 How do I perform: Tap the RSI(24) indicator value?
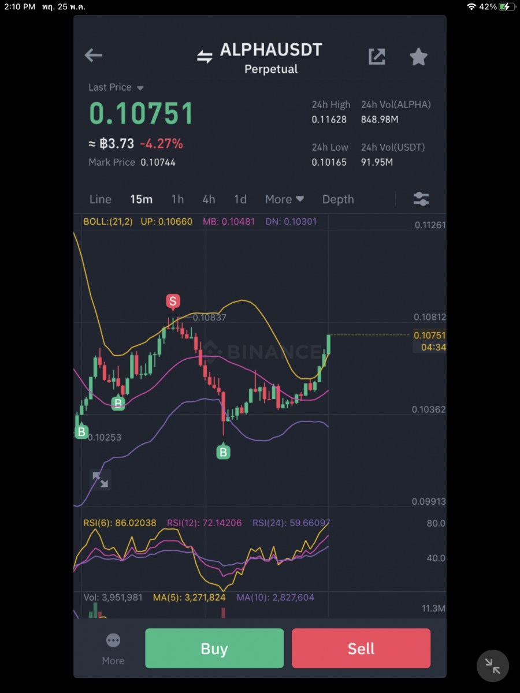(291, 523)
